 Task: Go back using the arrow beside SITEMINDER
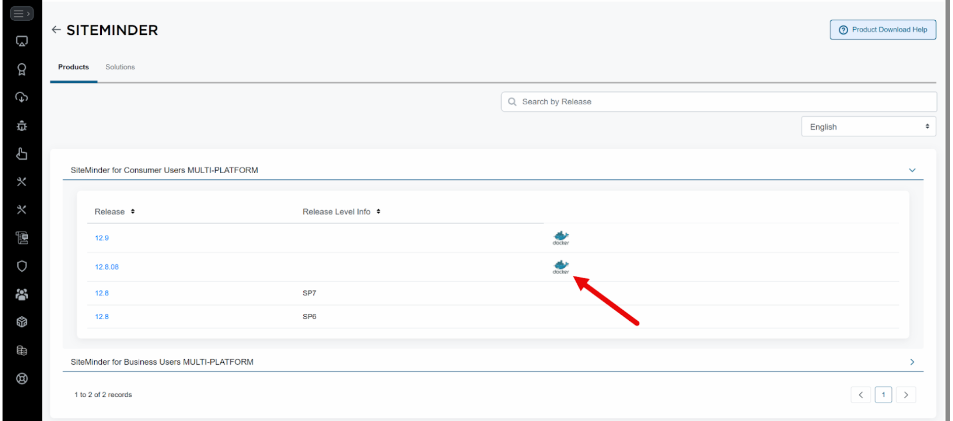[x=56, y=30]
